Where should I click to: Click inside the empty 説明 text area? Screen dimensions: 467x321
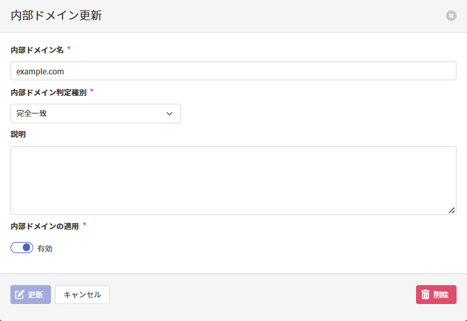tap(233, 180)
